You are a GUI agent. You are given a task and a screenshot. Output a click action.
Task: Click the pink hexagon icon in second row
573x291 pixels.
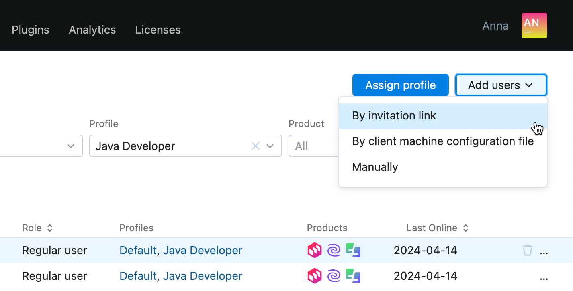point(315,275)
